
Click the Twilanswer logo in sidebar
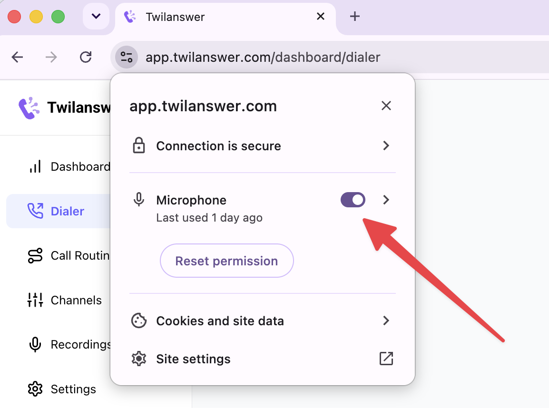pyautogui.click(x=29, y=108)
